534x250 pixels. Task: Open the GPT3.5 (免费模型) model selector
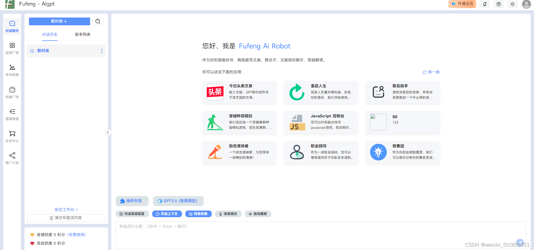[x=178, y=201]
